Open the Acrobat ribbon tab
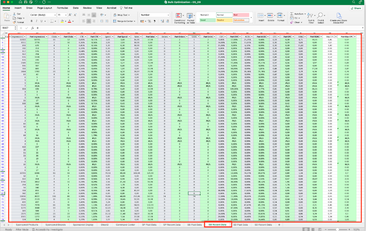 pyautogui.click(x=112, y=8)
